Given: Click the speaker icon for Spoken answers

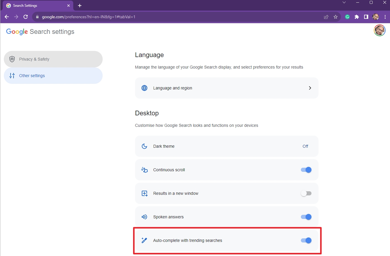Looking at the screenshot, I should (144, 217).
